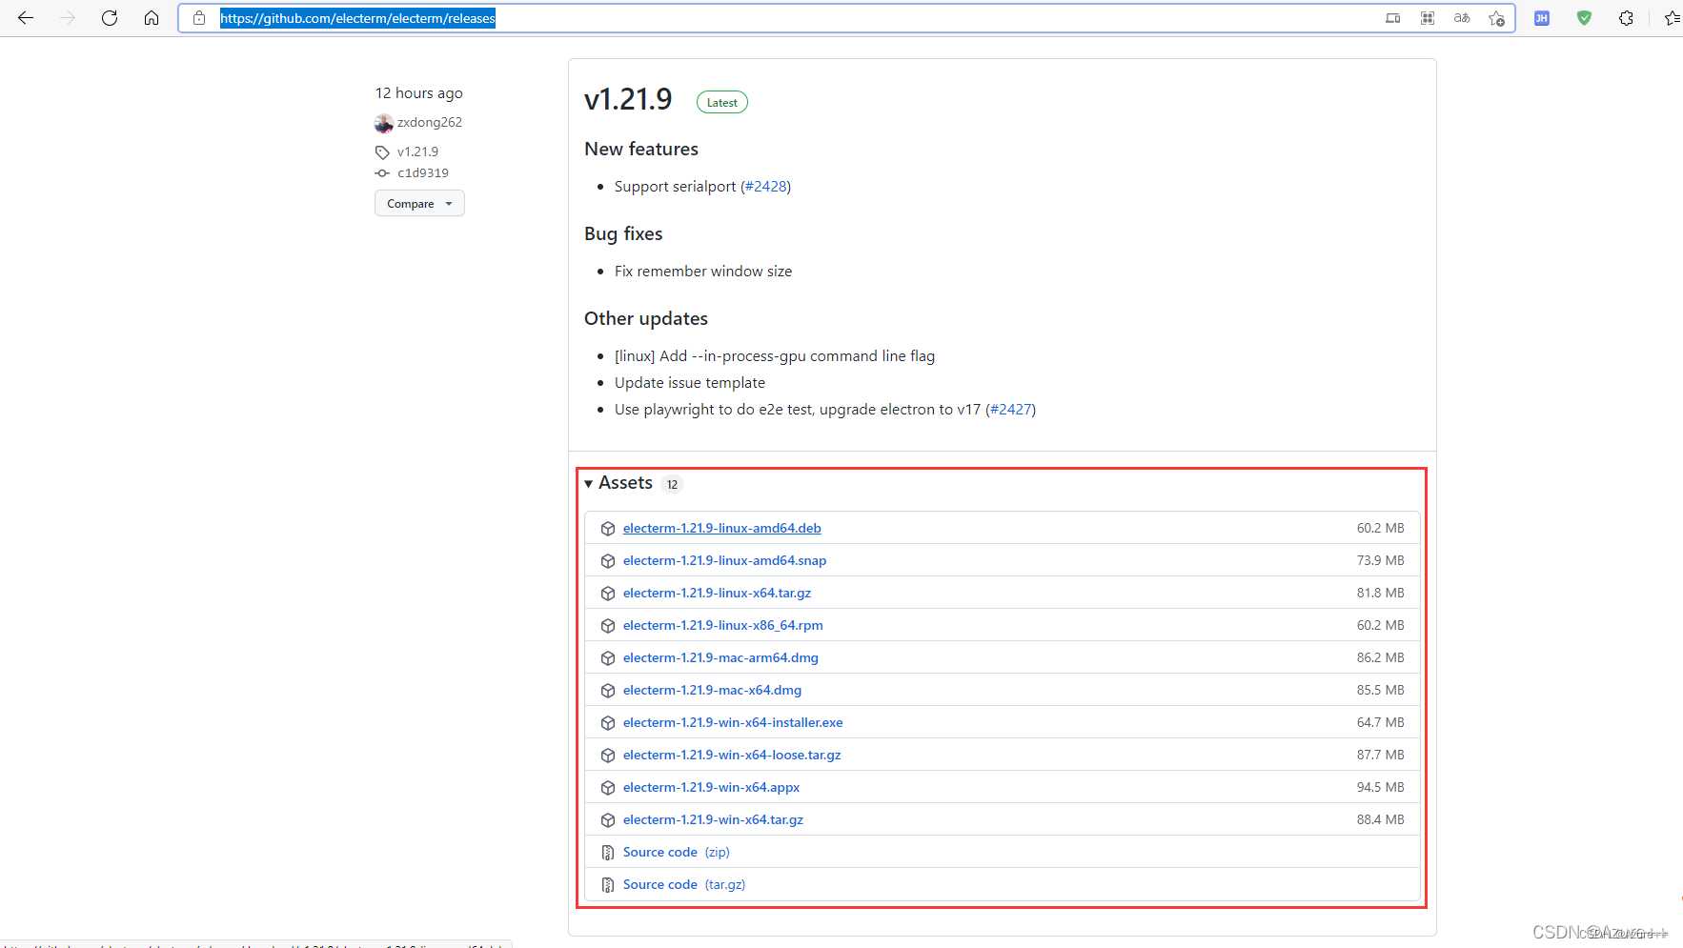Image resolution: width=1683 pixels, height=948 pixels.
Task: Click the 'Fix remember window size' bullet text
Action: pos(703,272)
